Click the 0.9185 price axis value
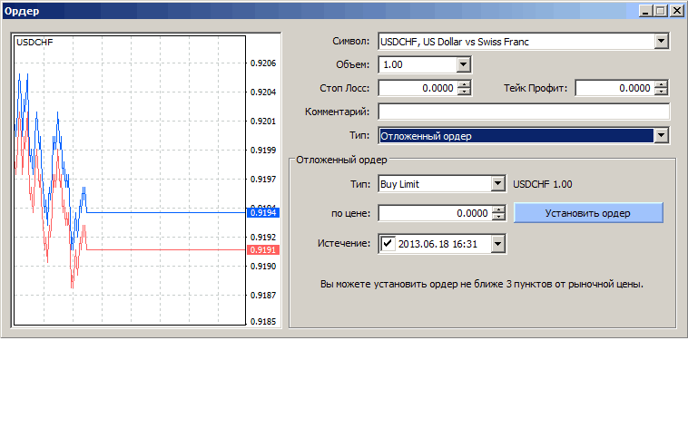This screenshot has width=688, height=428. 263,321
